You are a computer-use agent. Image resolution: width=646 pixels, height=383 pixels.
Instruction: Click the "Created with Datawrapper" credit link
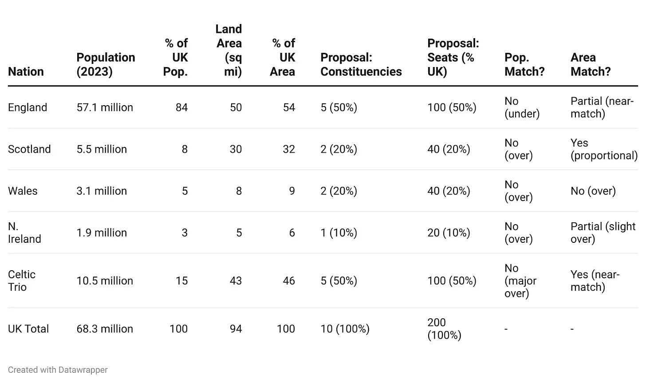[x=58, y=370]
